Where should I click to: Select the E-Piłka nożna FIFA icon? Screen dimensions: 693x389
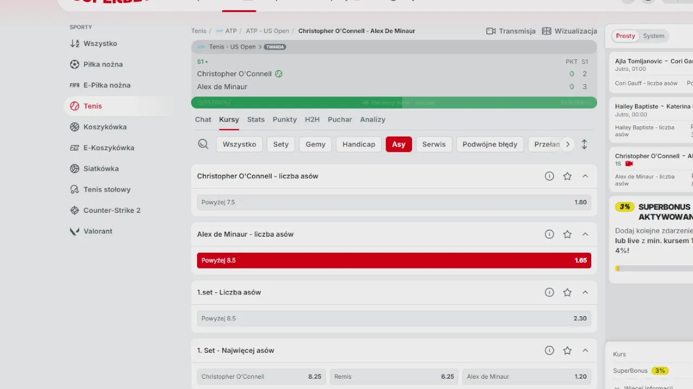pyautogui.click(x=75, y=85)
